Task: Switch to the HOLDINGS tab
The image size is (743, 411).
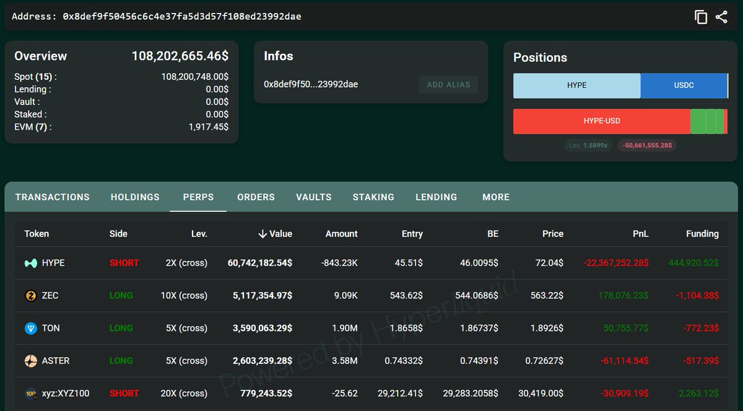Action: (x=135, y=197)
